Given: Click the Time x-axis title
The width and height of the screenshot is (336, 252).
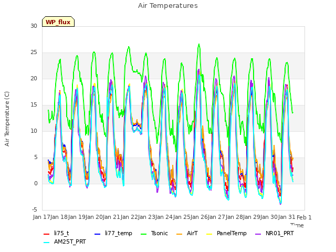Looking at the screenshot, I should 297,225.
